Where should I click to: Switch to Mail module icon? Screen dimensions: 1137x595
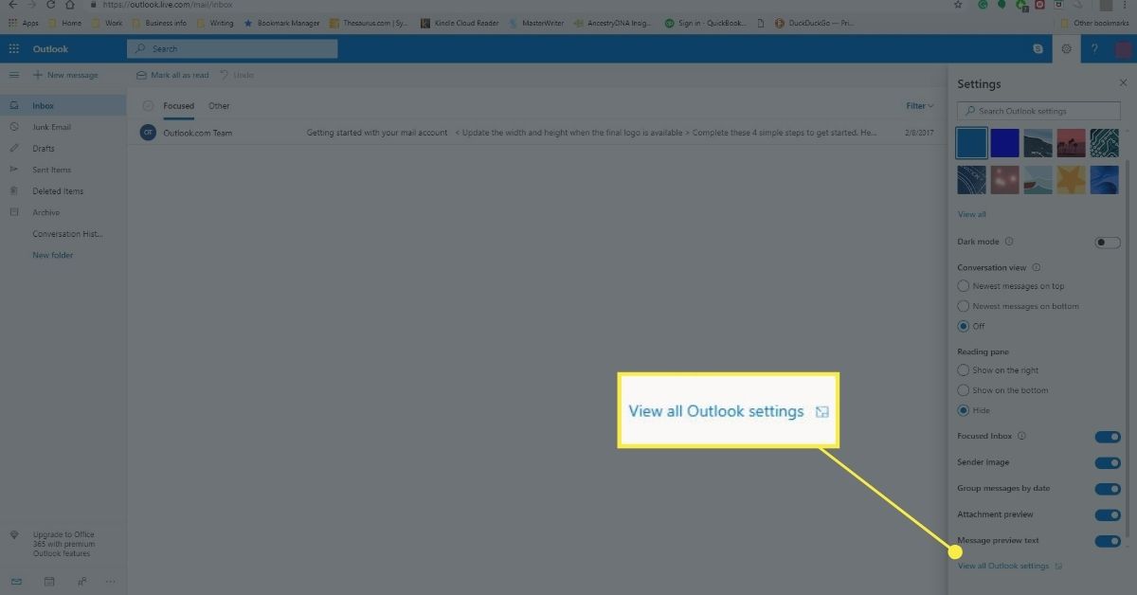(16, 581)
